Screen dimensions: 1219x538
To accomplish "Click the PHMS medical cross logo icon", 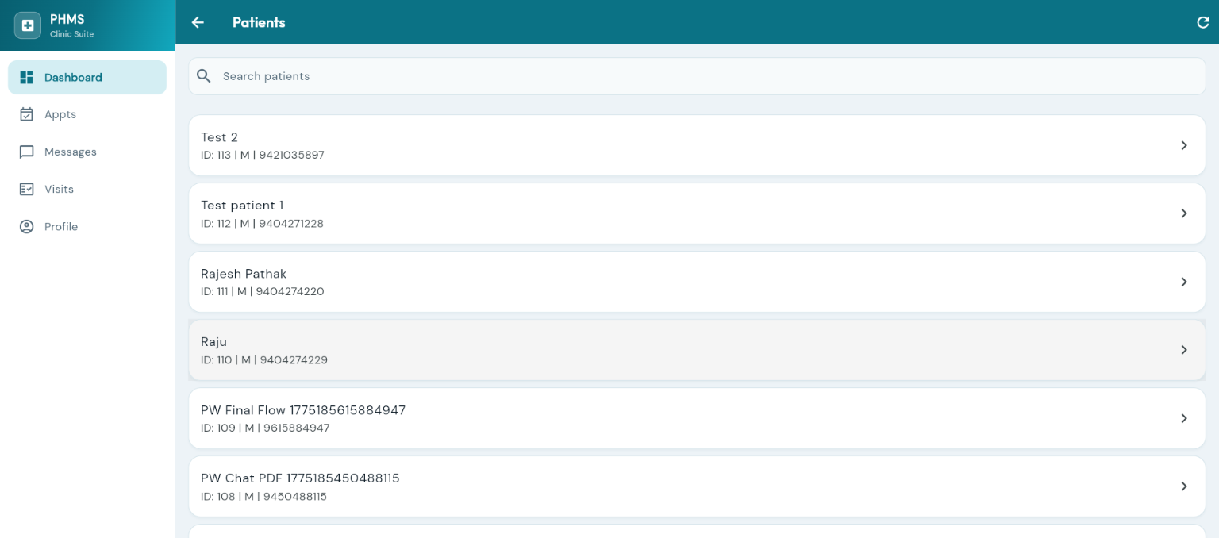I will (x=28, y=25).
